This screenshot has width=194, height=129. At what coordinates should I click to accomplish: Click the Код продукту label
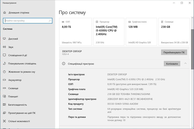click(x=76, y=104)
